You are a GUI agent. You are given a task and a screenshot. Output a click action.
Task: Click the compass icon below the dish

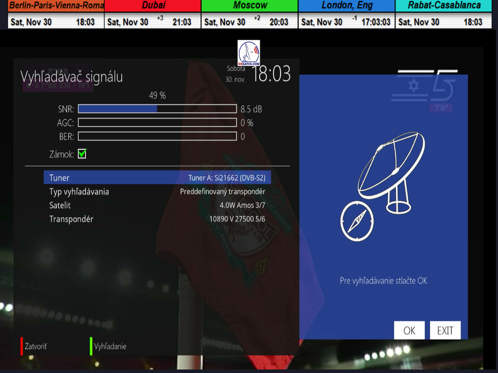(357, 221)
